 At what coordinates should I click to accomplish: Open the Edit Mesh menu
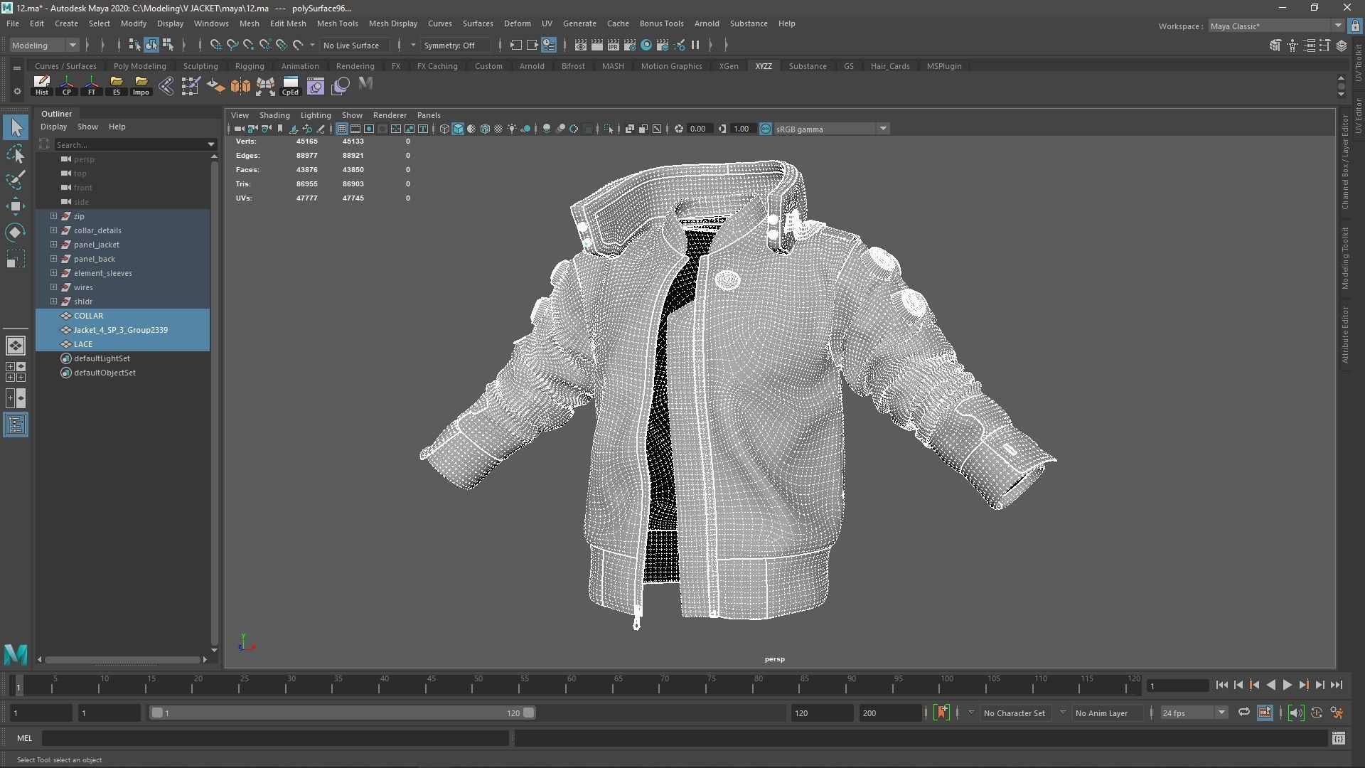pos(288,23)
